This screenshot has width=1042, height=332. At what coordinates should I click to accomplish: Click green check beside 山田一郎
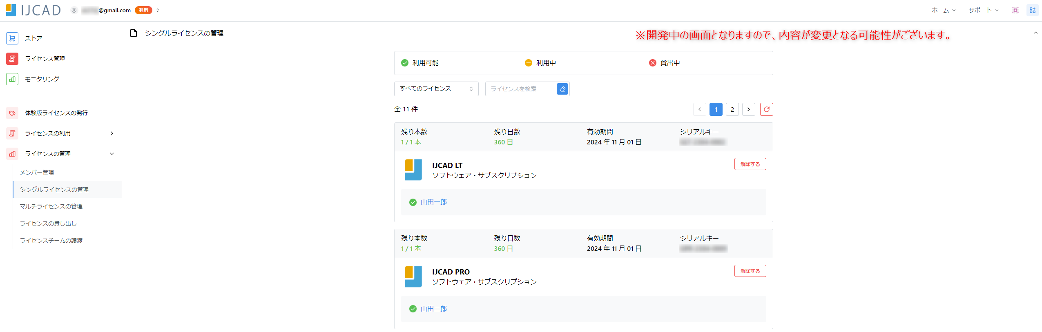(x=413, y=202)
